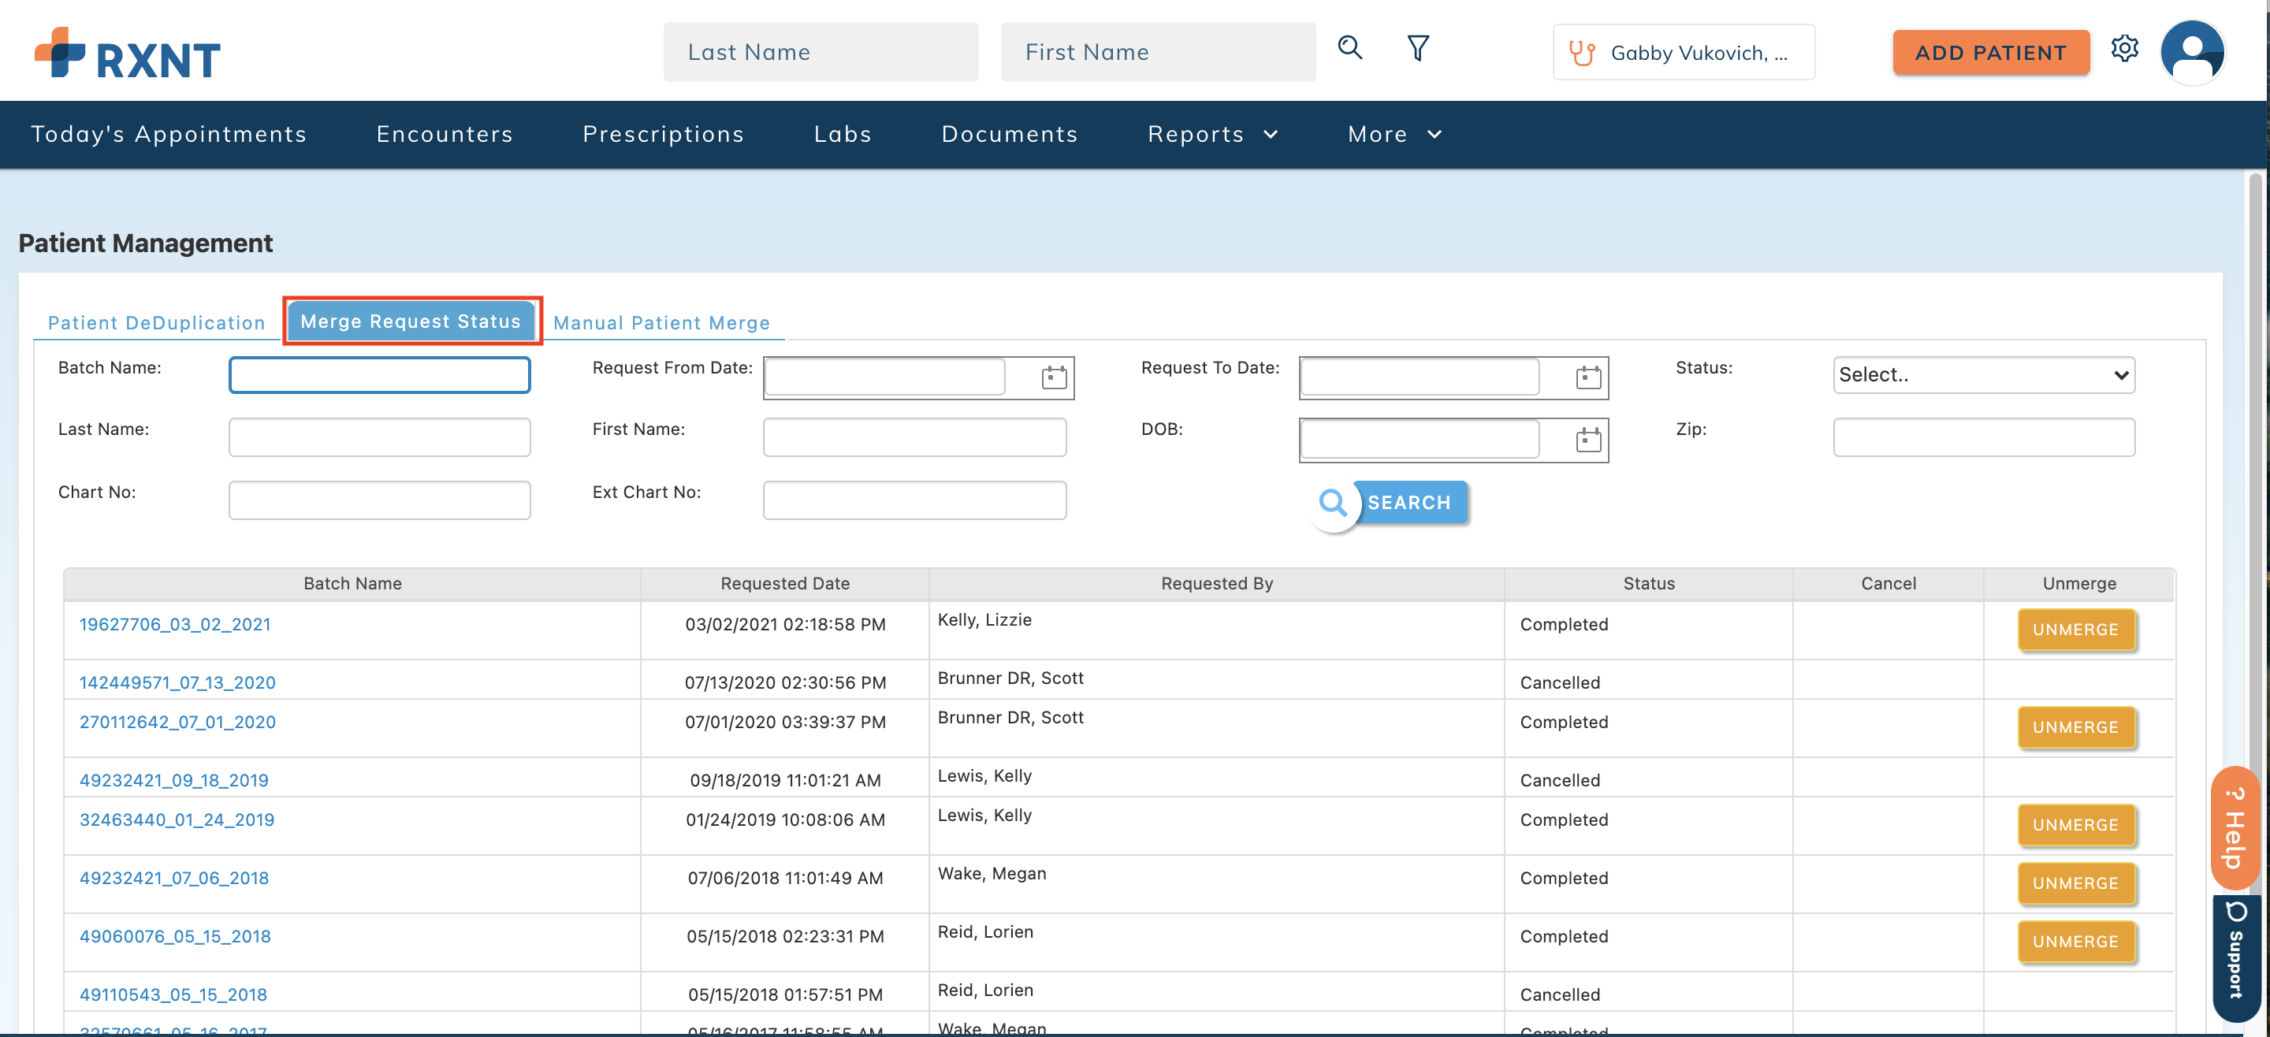The image size is (2270, 1037).
Task: Click the Request To Date text field
Action: click(1420, 377)
